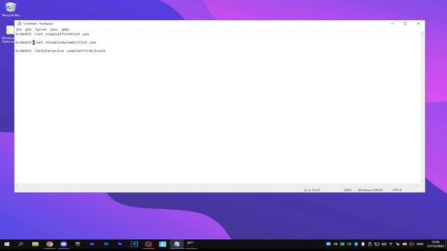Viewport: 447px width, 251px height.
Task: Switch to Google Chrome in taskbar
Action: (50, 244)
